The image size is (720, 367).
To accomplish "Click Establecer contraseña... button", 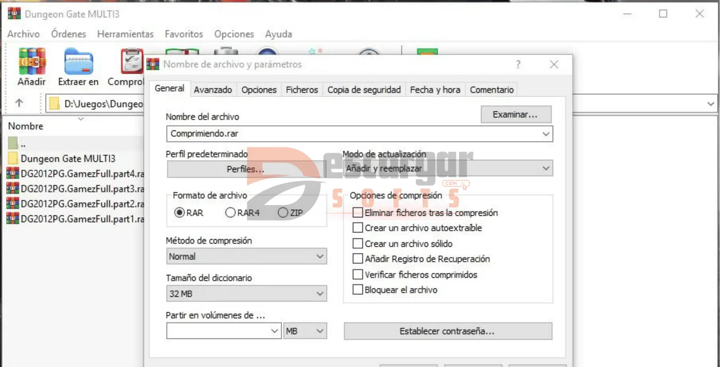I will 448,331.
